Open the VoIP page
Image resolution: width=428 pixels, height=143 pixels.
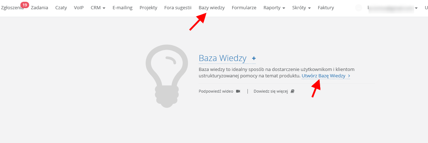pos(79,7)
